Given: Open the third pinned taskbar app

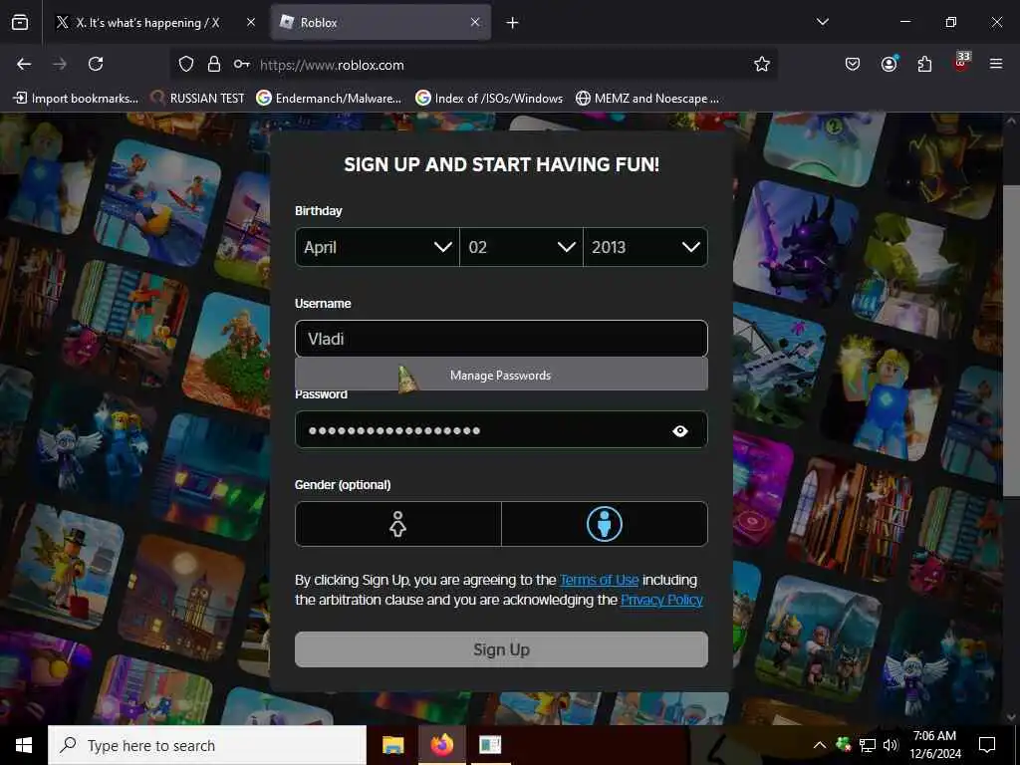Looking at the screenshot, I should coord(490,745).
